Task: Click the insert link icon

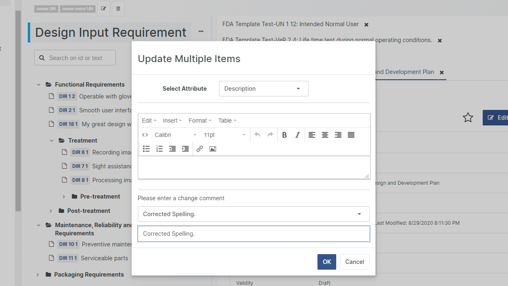Action: click(x=200, y=149)
